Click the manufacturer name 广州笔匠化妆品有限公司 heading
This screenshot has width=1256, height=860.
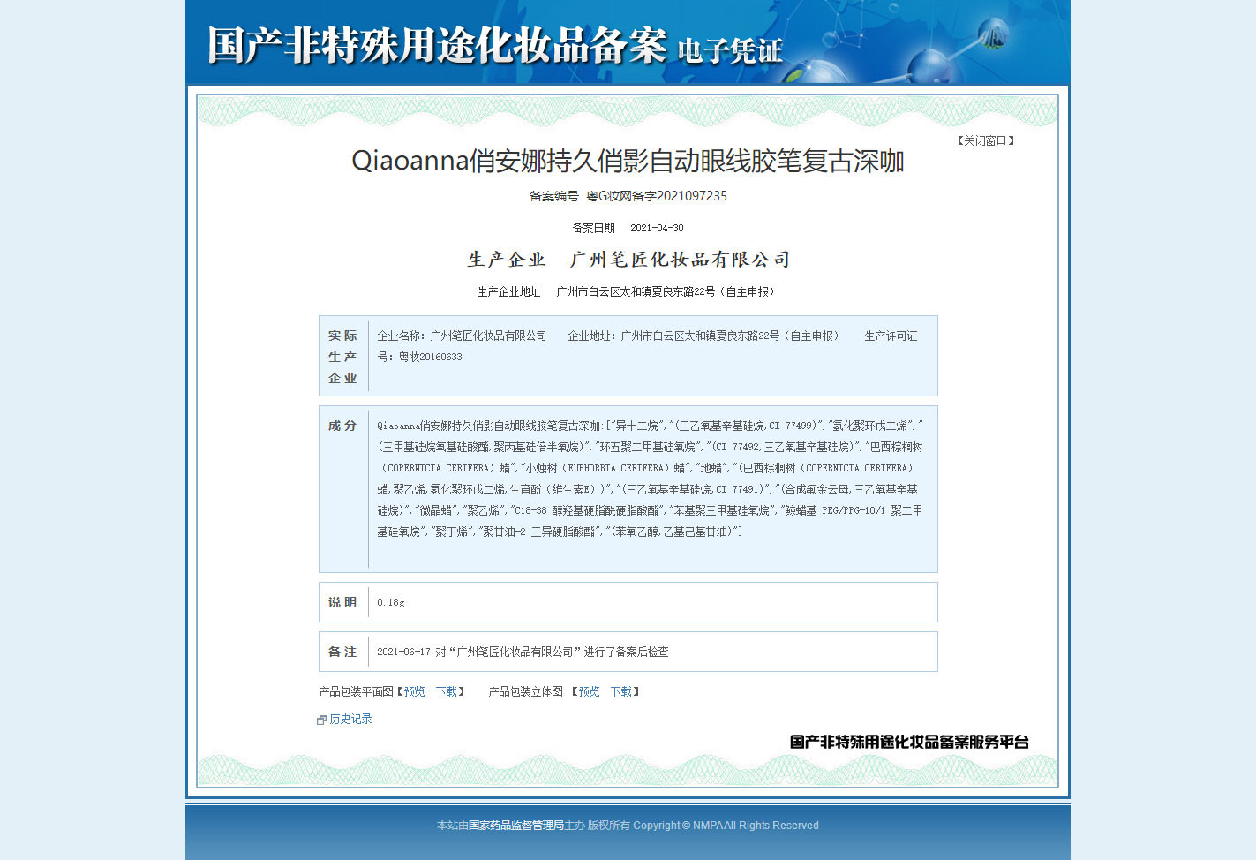pyautogui.click(x=680, y=260)
